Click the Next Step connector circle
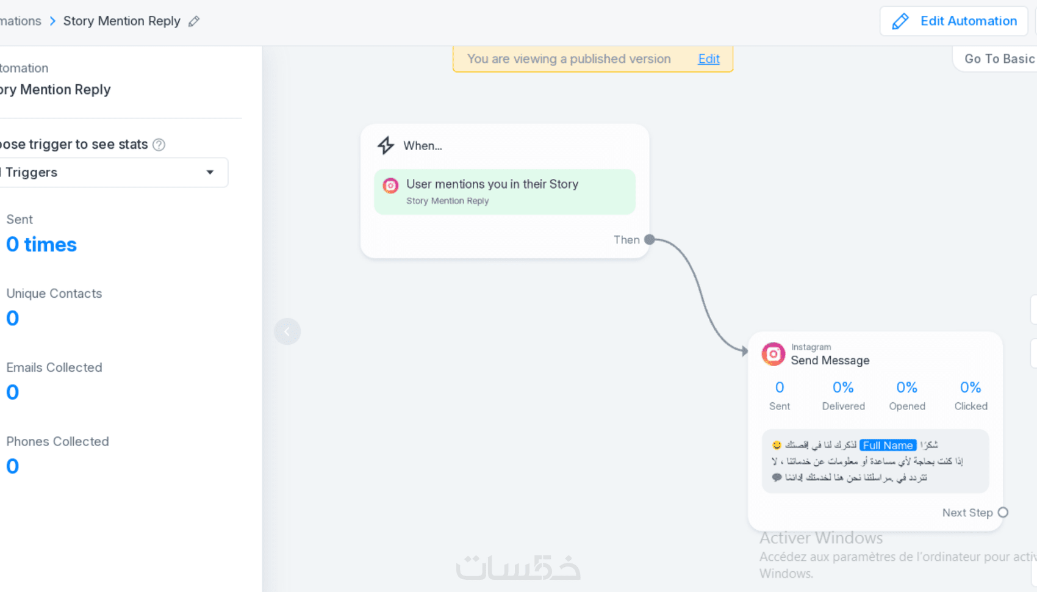The image size is (1037, 592). (x=1003, y=513)
